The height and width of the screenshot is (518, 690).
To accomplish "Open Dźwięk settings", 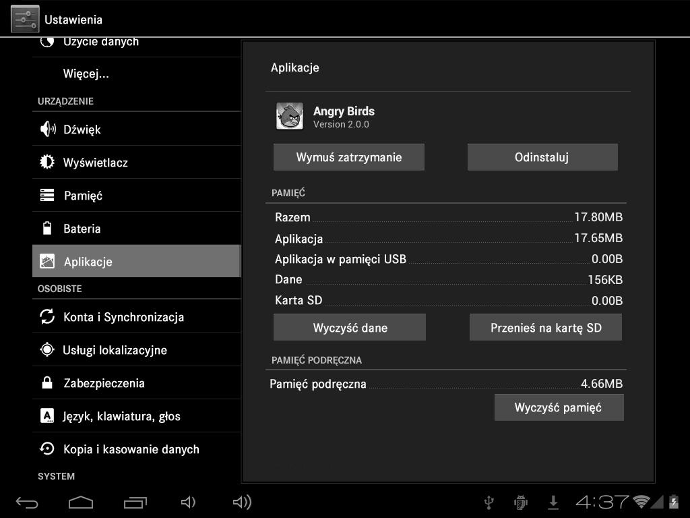I will (x=136, y=129).
